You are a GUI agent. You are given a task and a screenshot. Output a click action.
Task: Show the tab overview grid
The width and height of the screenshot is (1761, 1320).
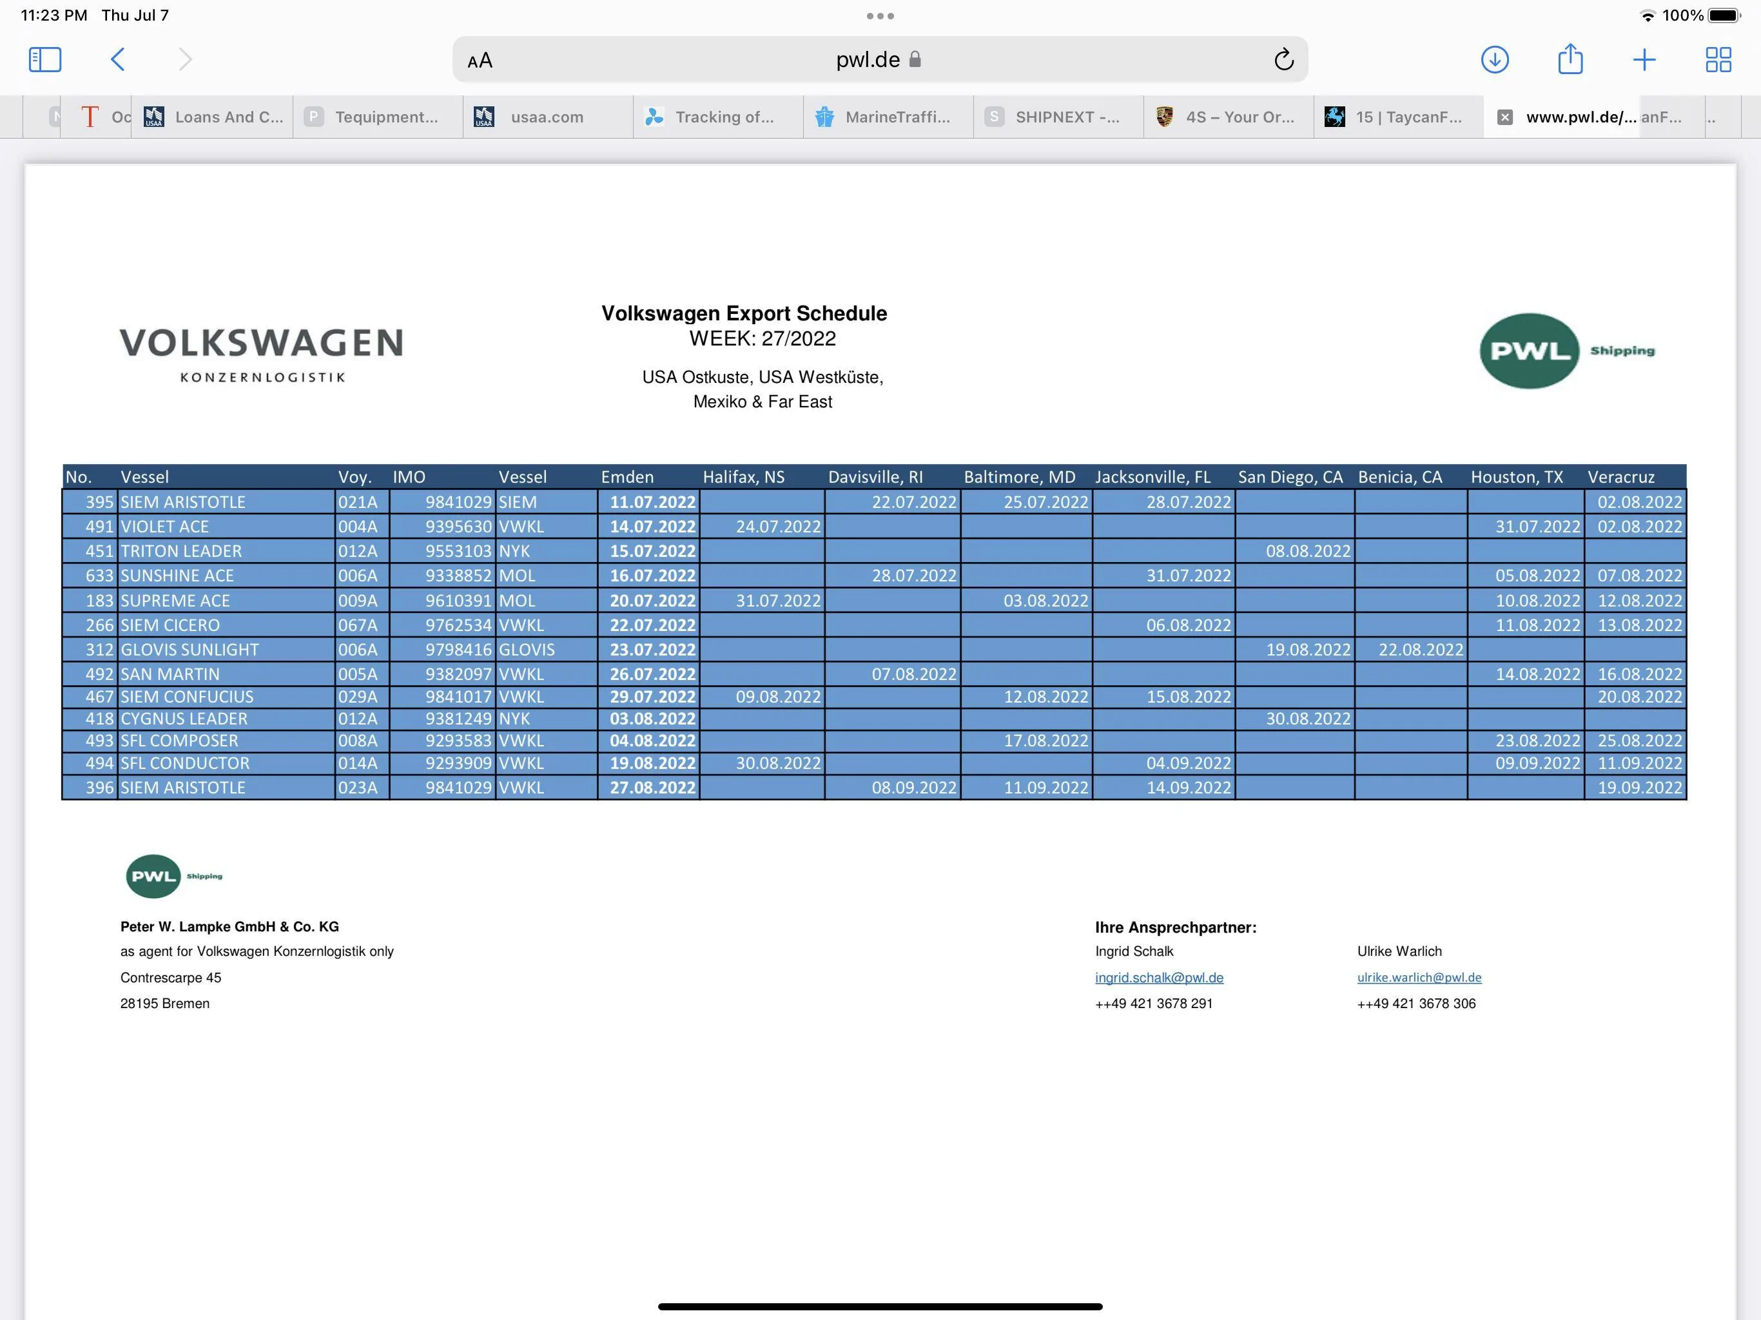click(x=1718, y=60)
